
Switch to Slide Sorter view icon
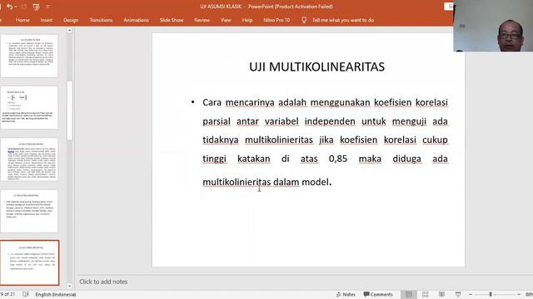pos(426,294)
